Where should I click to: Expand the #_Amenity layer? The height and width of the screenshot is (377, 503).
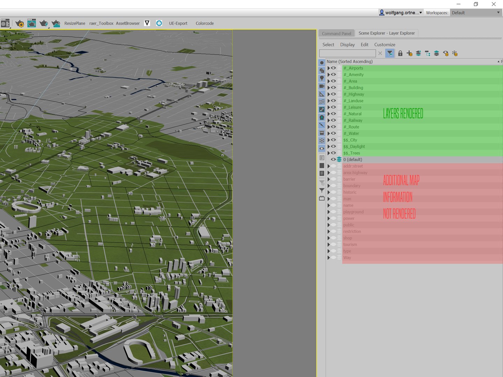click(328, 75)
